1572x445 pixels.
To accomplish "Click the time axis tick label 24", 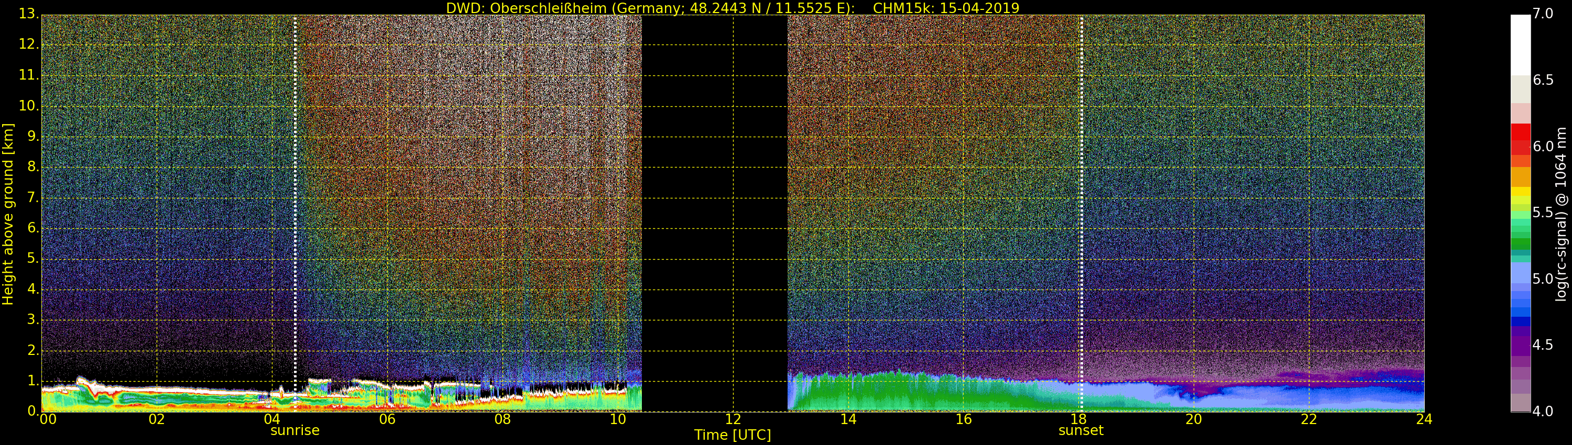I will [x=1424, y=419].
